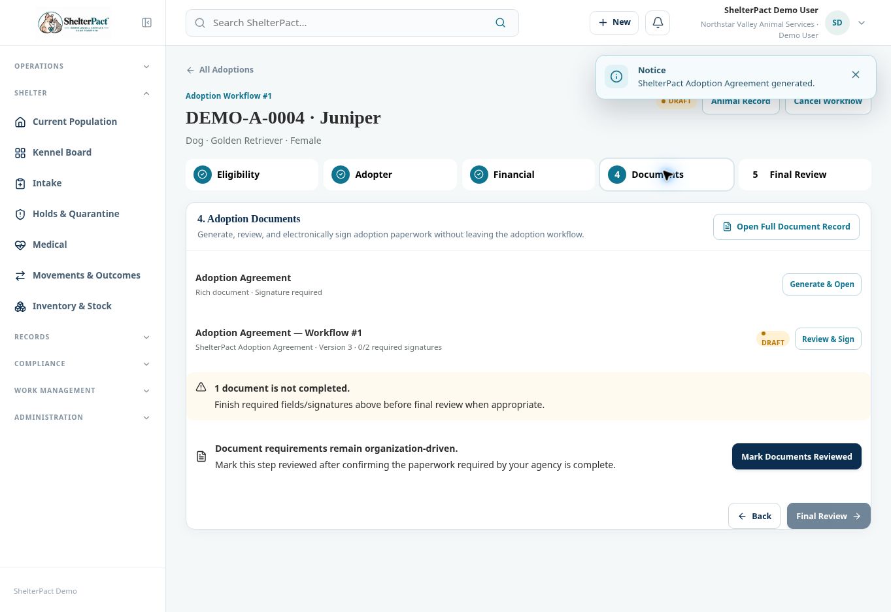891x612 pixels.
Task: Click the Intake clipboard icon
Action: tap(20, 183)
